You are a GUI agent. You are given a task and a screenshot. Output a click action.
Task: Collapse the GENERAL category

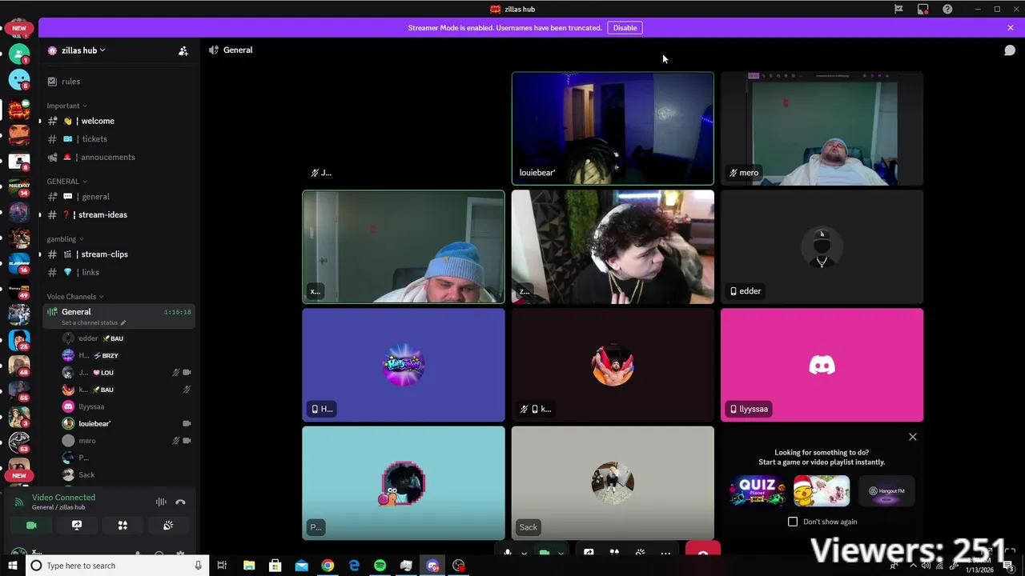(66, 182)
